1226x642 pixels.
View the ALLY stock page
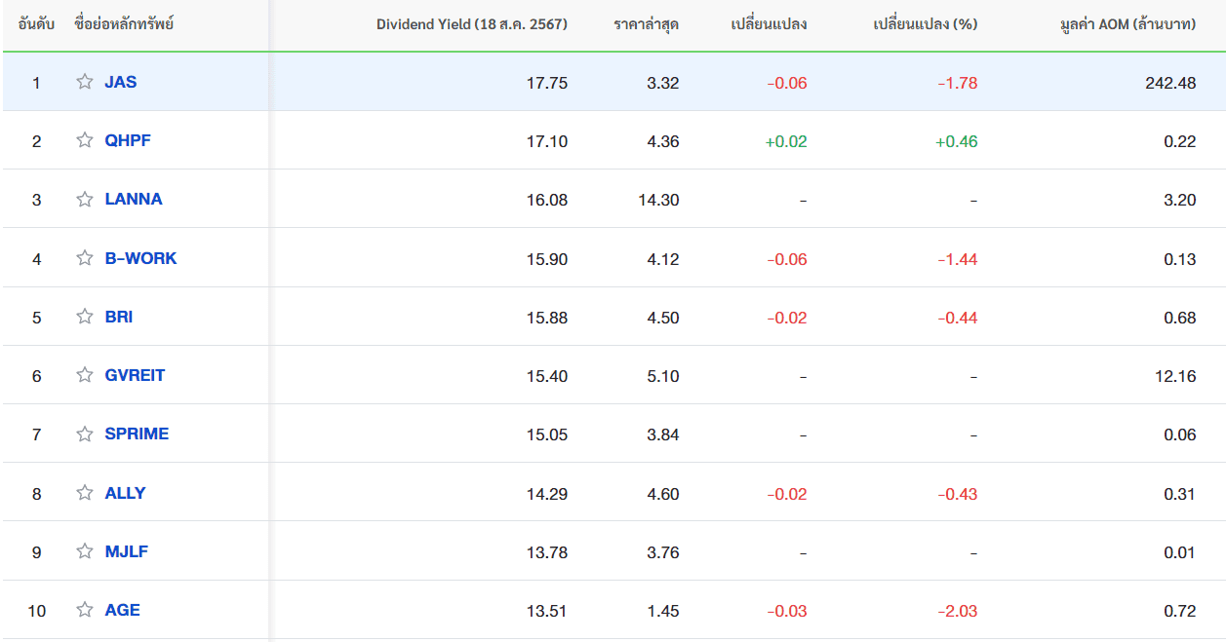tap(125, 493)
